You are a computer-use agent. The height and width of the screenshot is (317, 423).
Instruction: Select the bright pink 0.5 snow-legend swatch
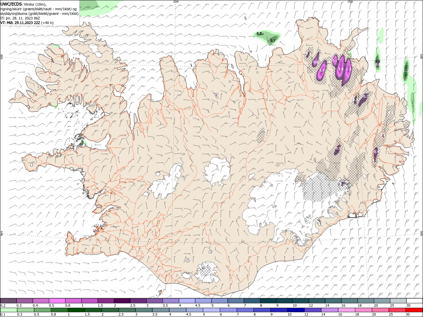click(57, 301)
